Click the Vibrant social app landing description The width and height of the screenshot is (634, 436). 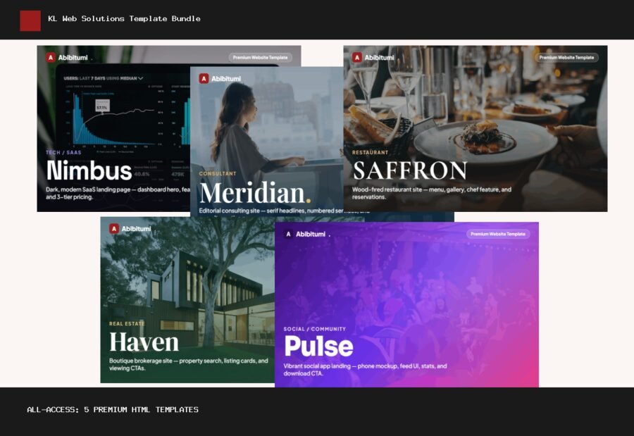pos(365,370)
